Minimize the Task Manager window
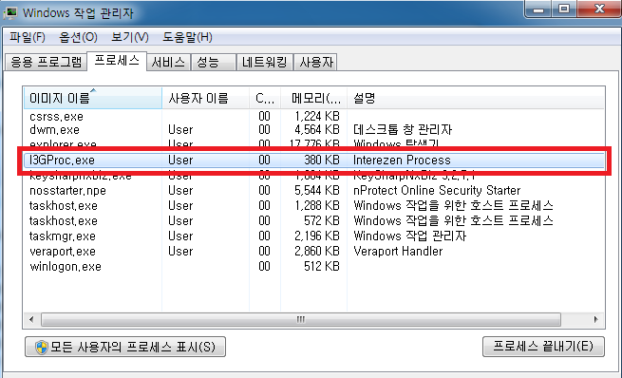Screen dimensions: 622x378 [x=537, y=9]
